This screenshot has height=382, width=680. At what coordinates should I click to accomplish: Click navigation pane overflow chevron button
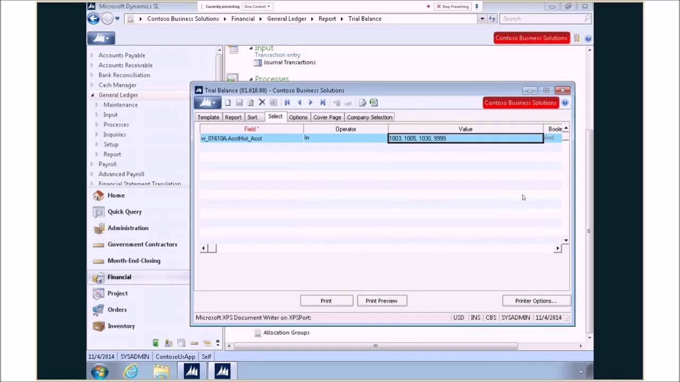tap(217, 343)
